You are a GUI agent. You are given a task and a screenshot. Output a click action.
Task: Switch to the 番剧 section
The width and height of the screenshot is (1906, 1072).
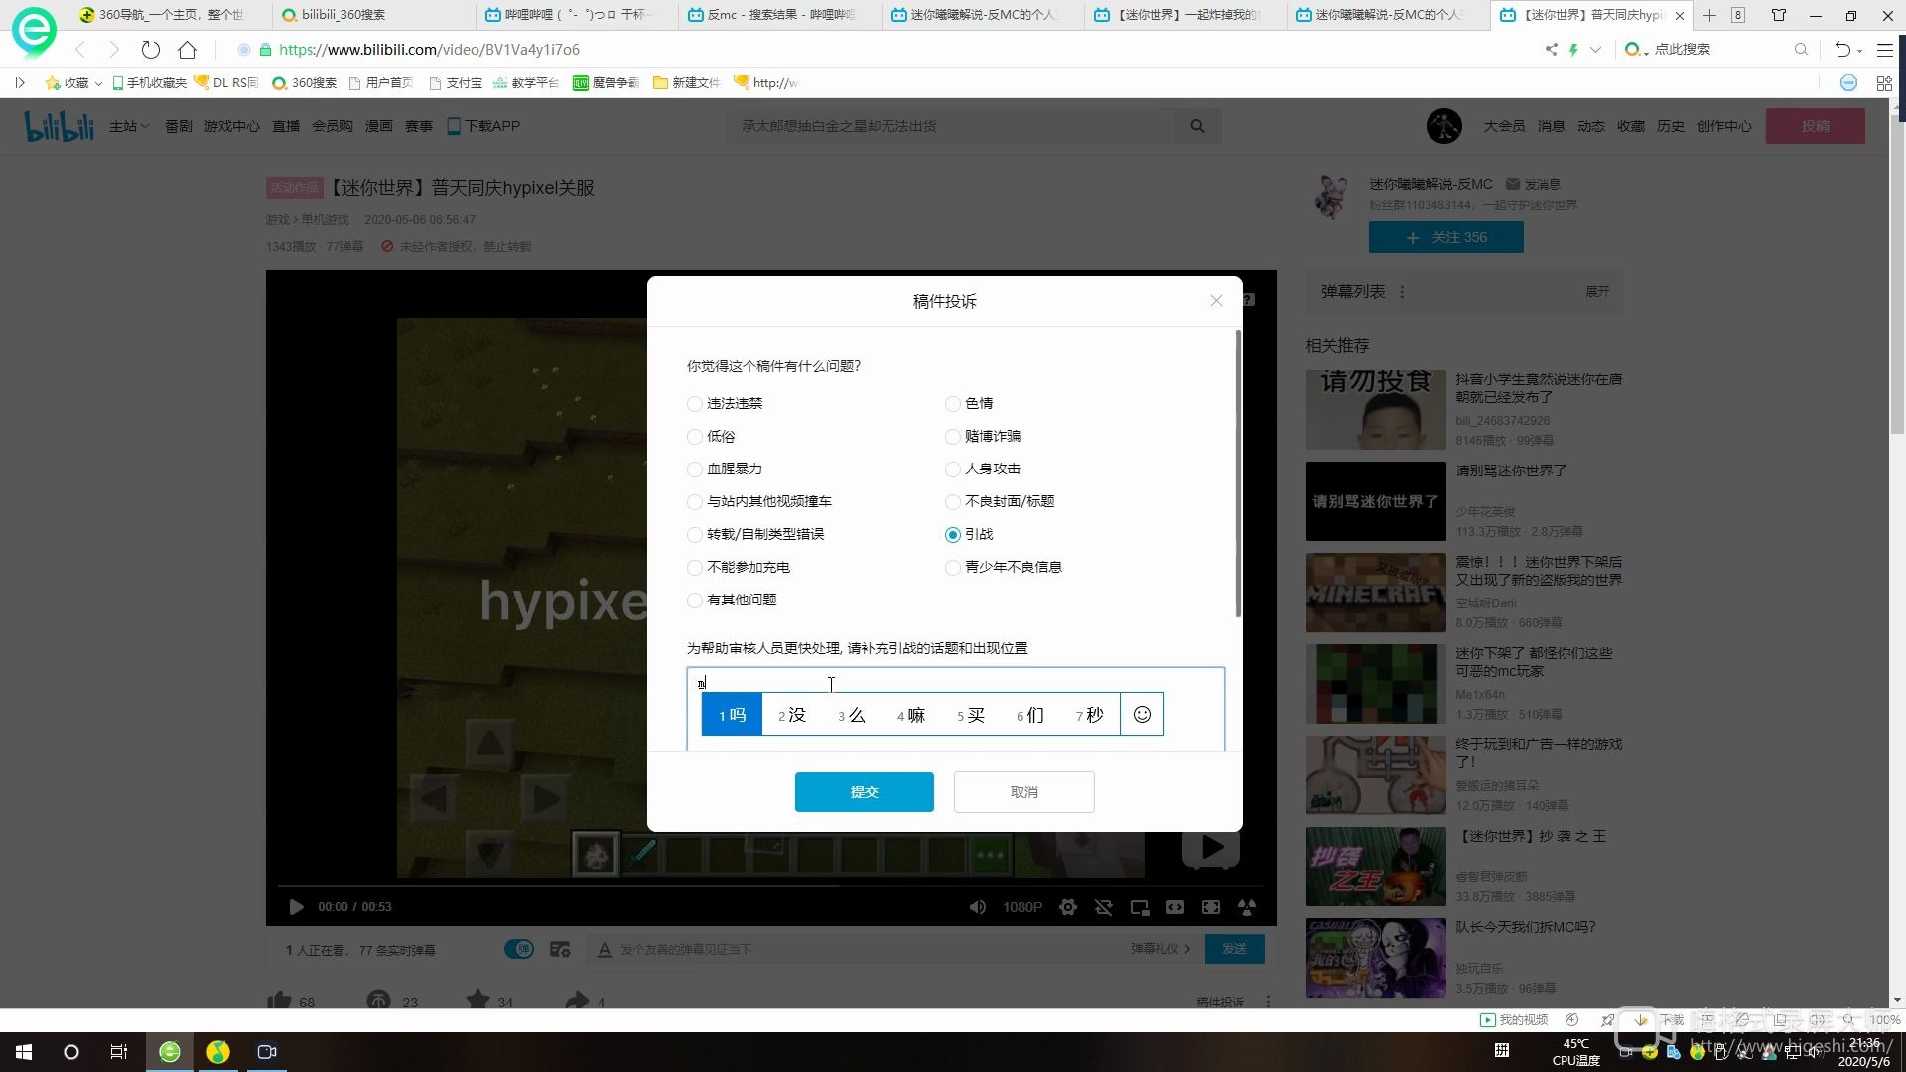click(x=178, y=126)
